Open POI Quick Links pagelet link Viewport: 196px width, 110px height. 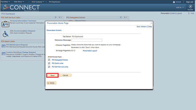click(58, 63)
